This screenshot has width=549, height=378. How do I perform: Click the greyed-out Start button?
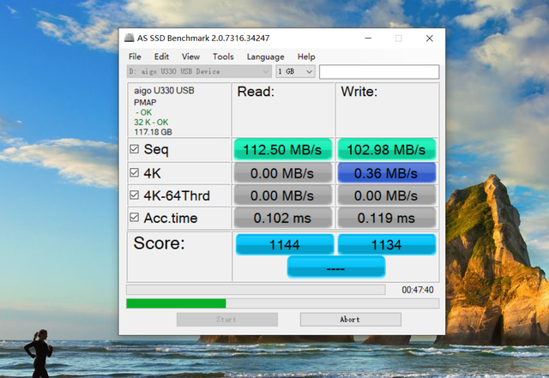pyautogui.click(x=226, y=319)
